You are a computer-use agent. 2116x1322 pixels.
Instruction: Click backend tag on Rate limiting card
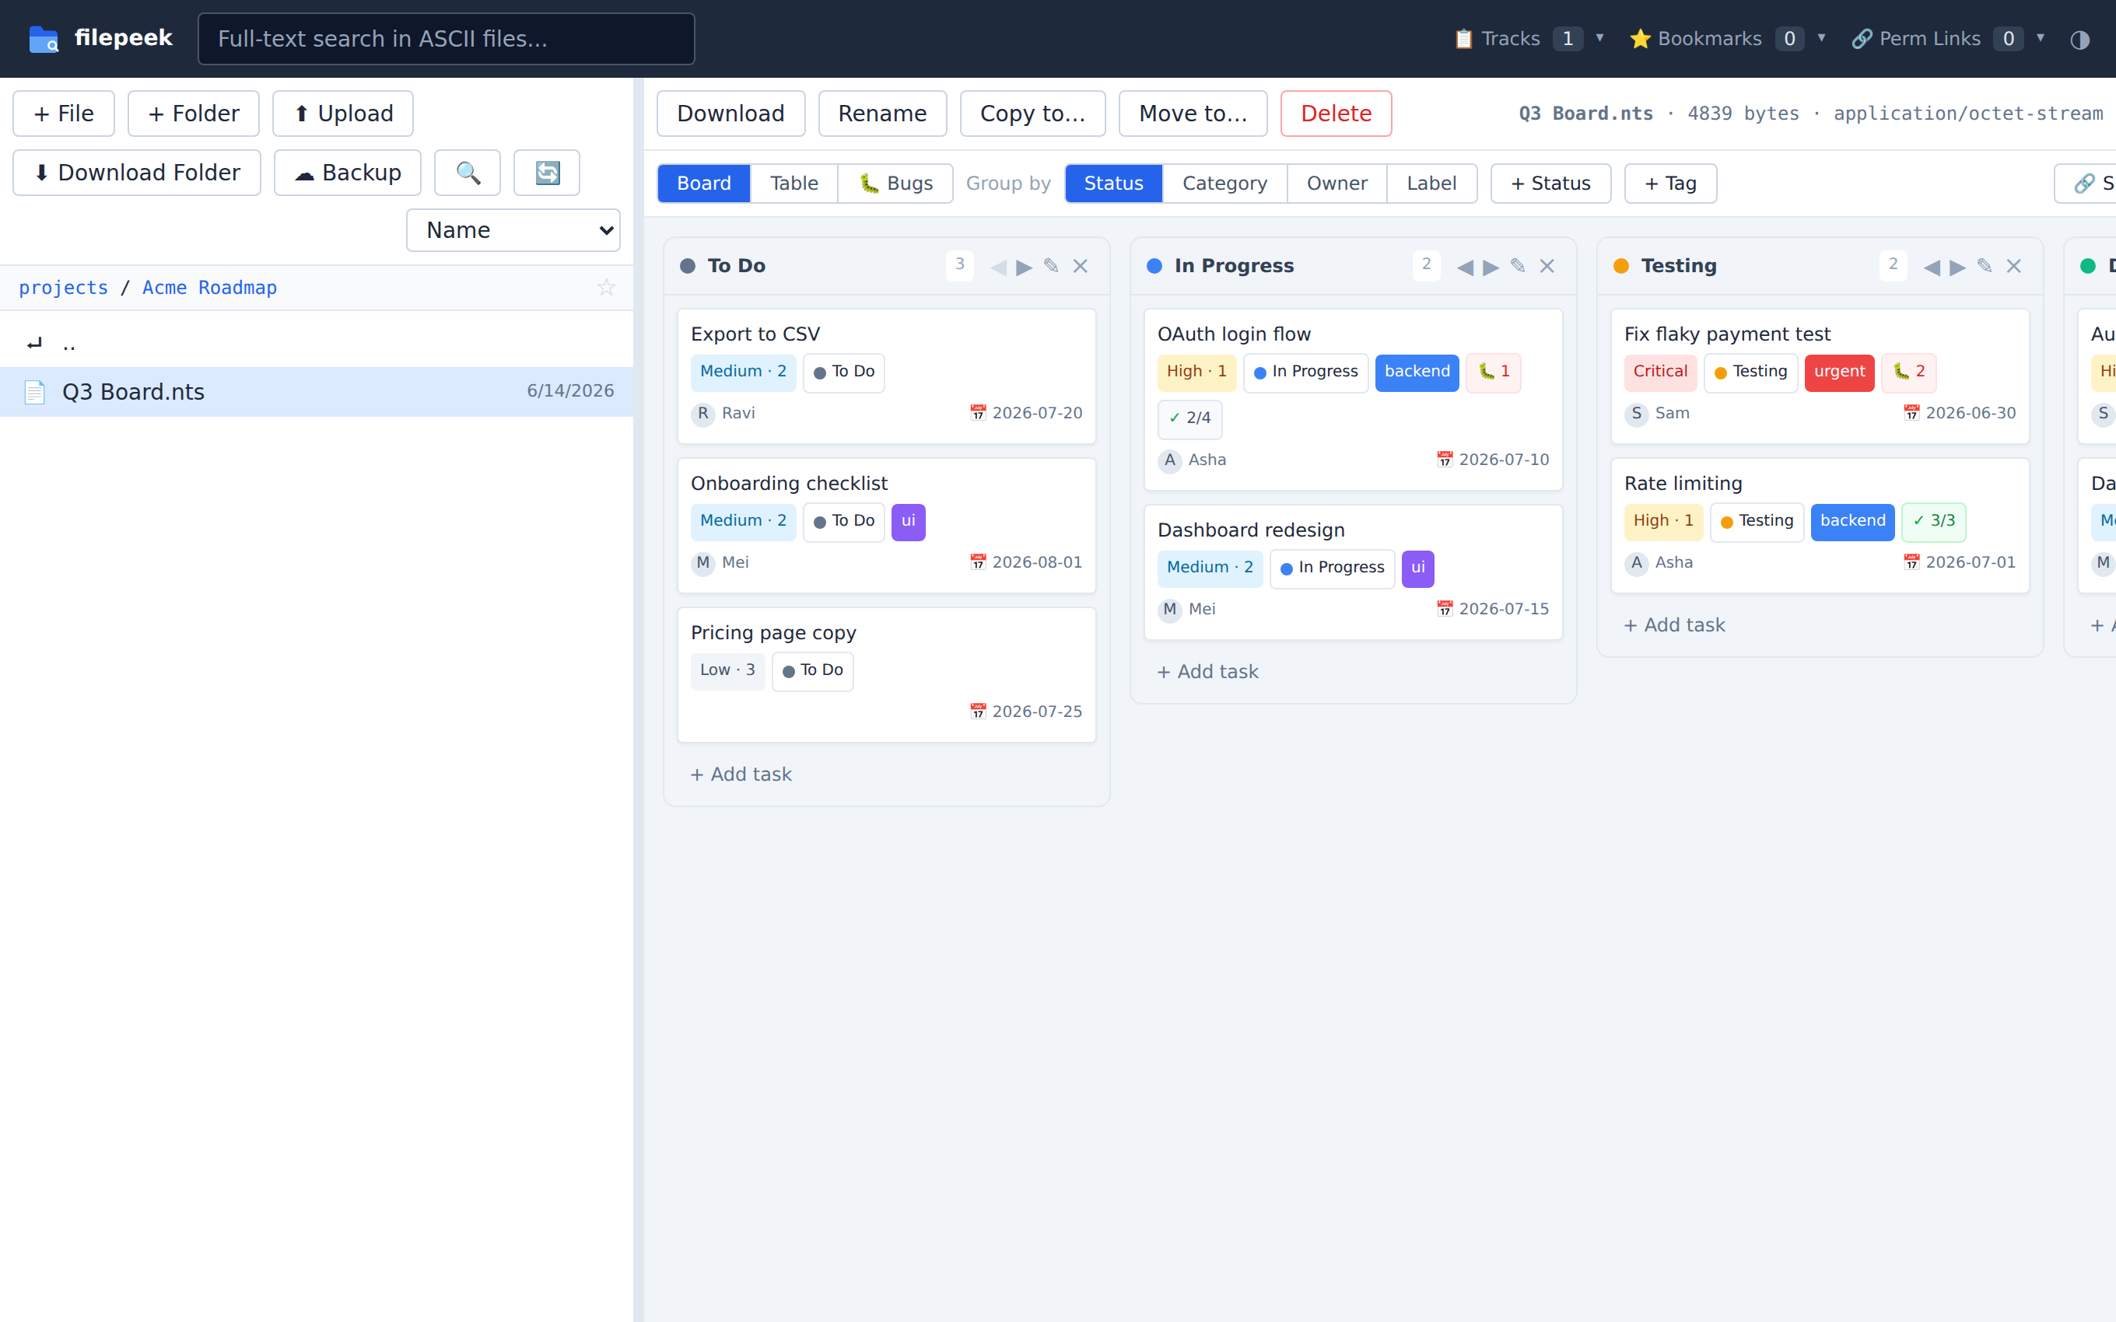point(1853,522)
